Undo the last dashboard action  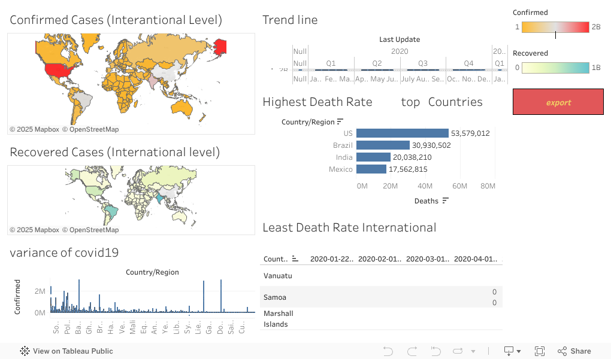pyautogui.click(x=388, y=351)
